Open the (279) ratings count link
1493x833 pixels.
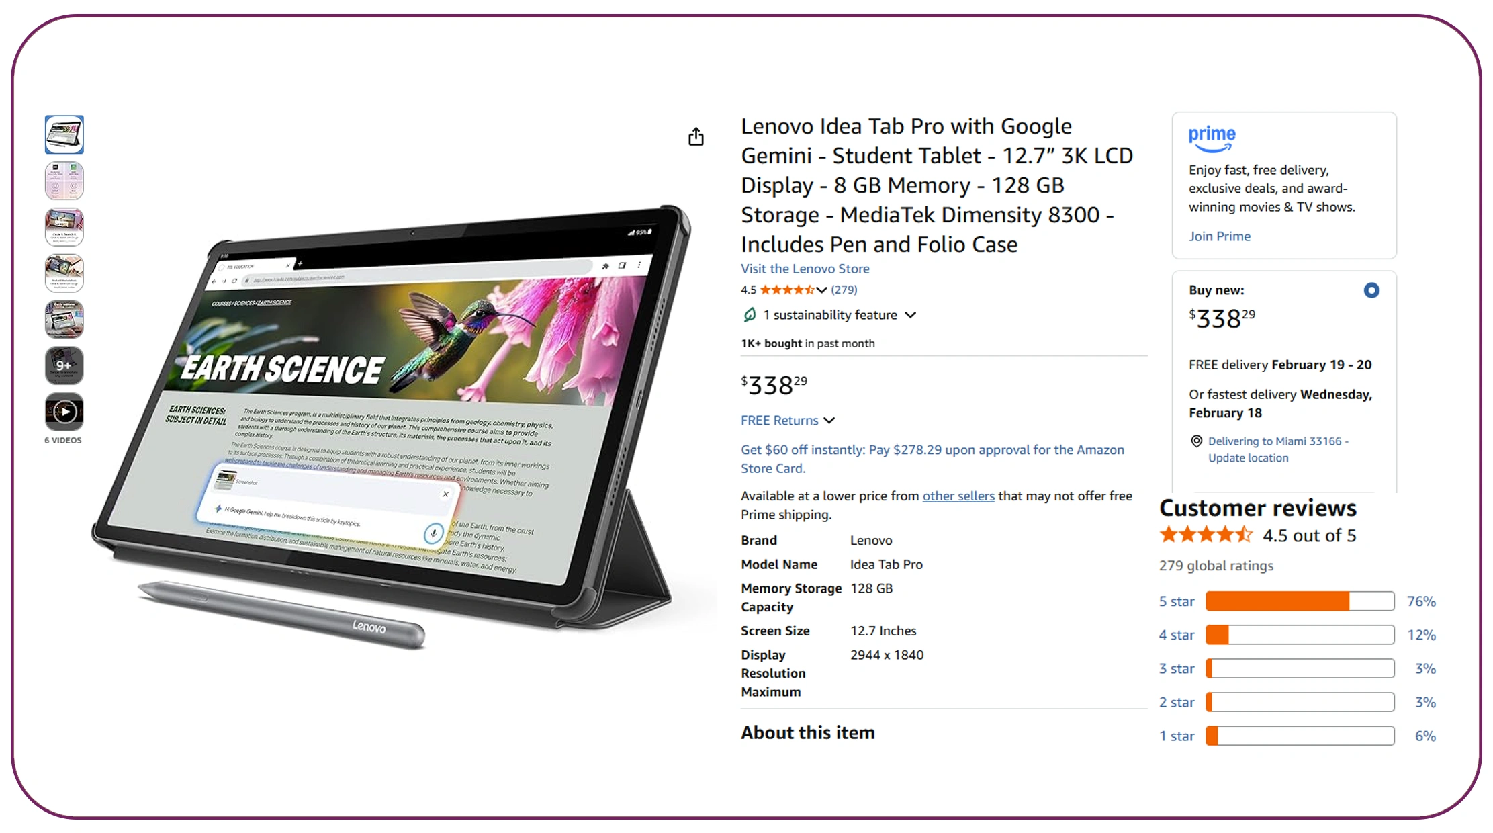[844, 290]
